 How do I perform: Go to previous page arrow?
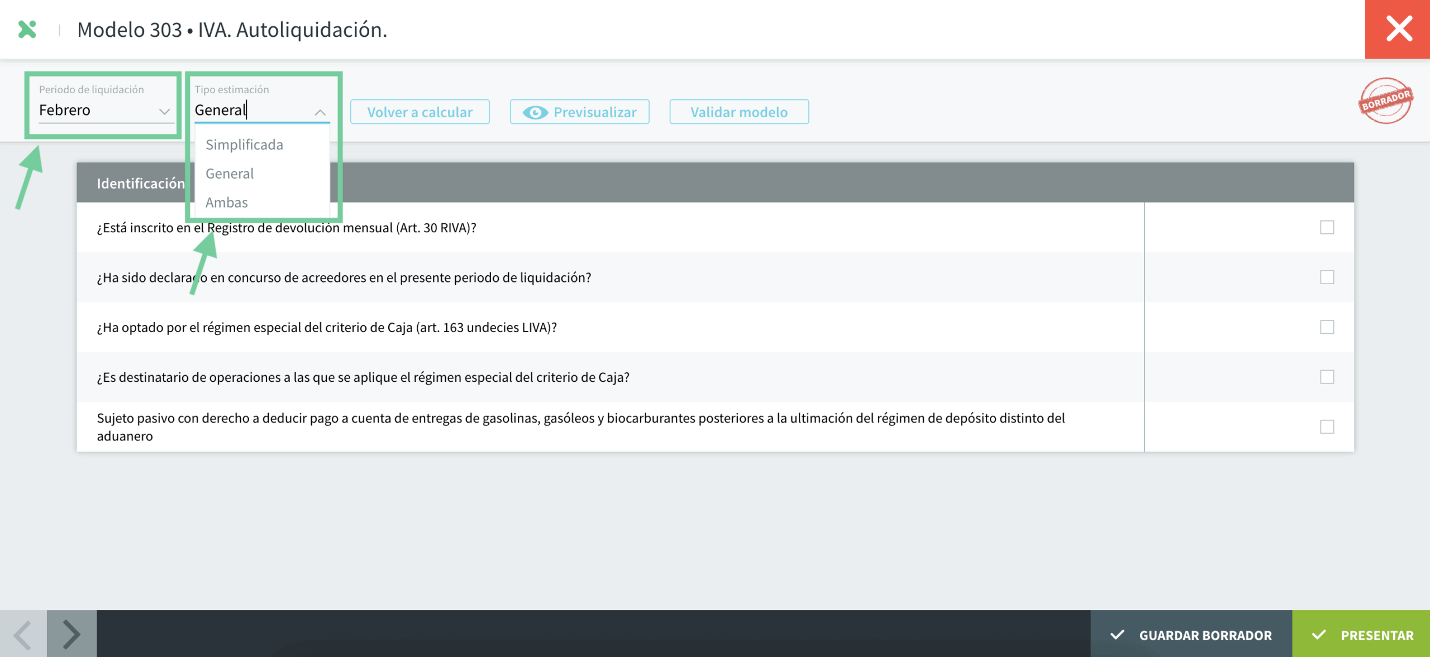23,634
